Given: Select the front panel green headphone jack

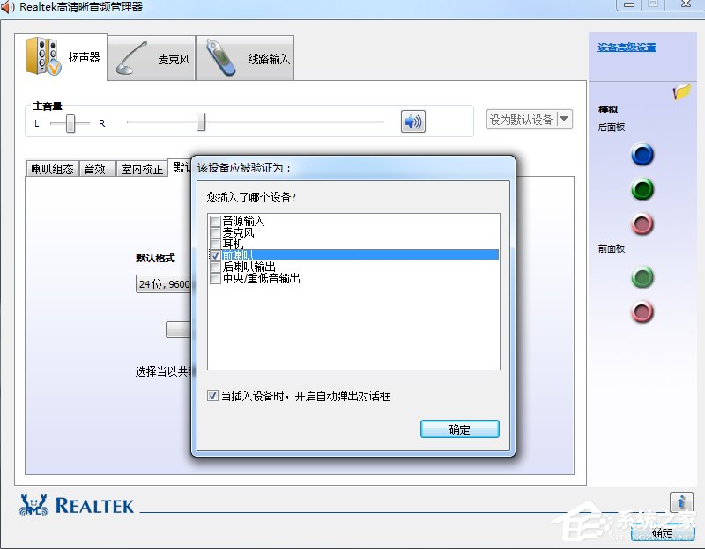Looking at the screenshot, I should click(x=642, y=277).
